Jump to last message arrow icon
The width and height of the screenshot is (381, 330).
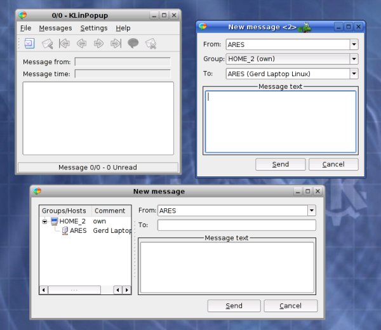[116, 44]
